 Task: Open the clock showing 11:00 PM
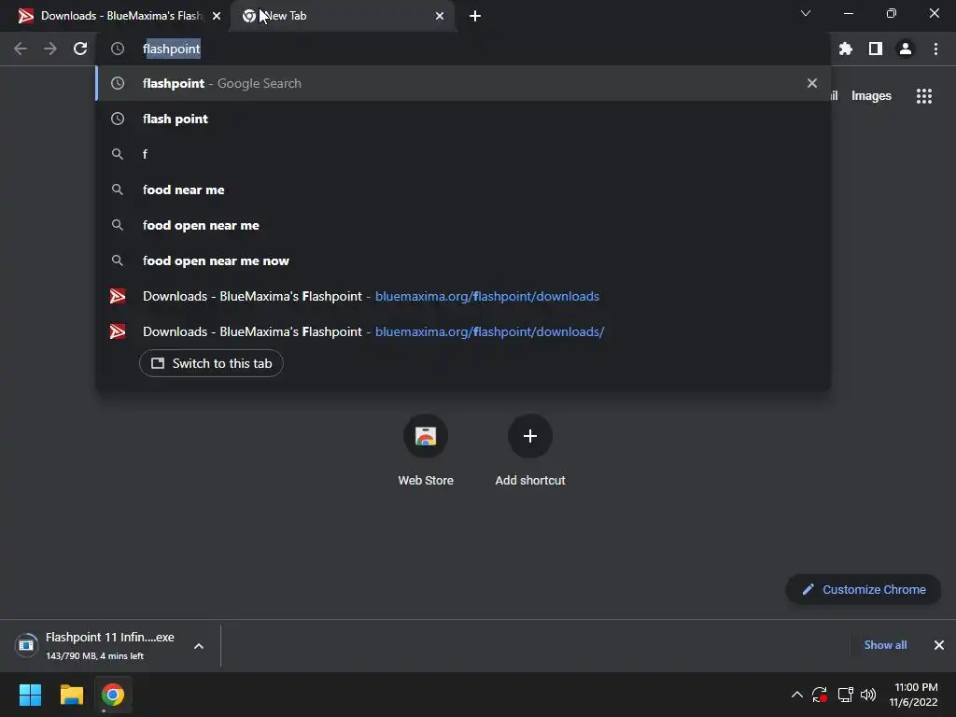(913, 695)
